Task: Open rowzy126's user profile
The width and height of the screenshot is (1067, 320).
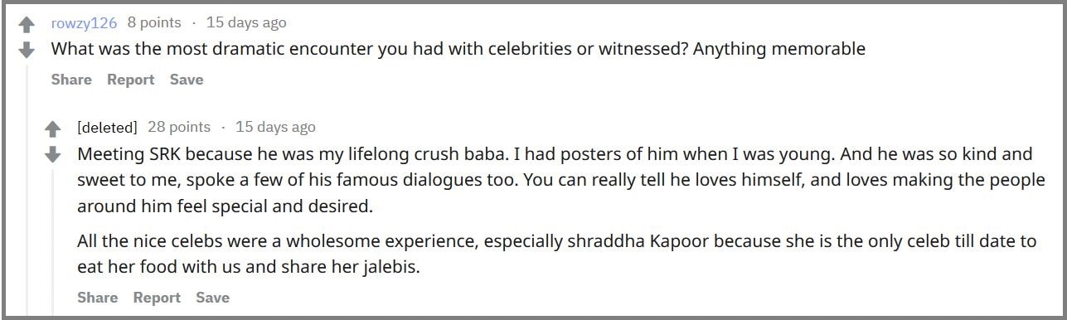Action: [x=85, y=22]
